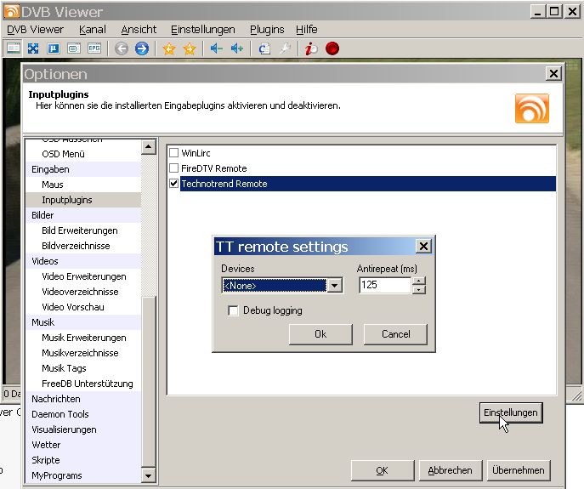Close the Optionen dialog
584x489 pixels.
click(553, 73)
